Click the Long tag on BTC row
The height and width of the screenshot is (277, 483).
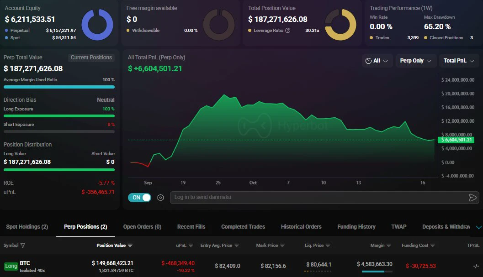[x=11, y=266]
